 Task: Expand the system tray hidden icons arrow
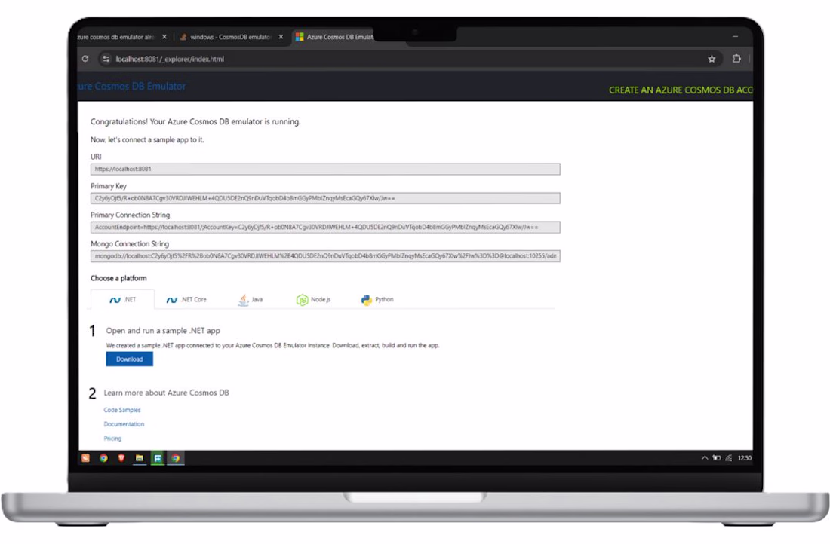click(705, 458)
